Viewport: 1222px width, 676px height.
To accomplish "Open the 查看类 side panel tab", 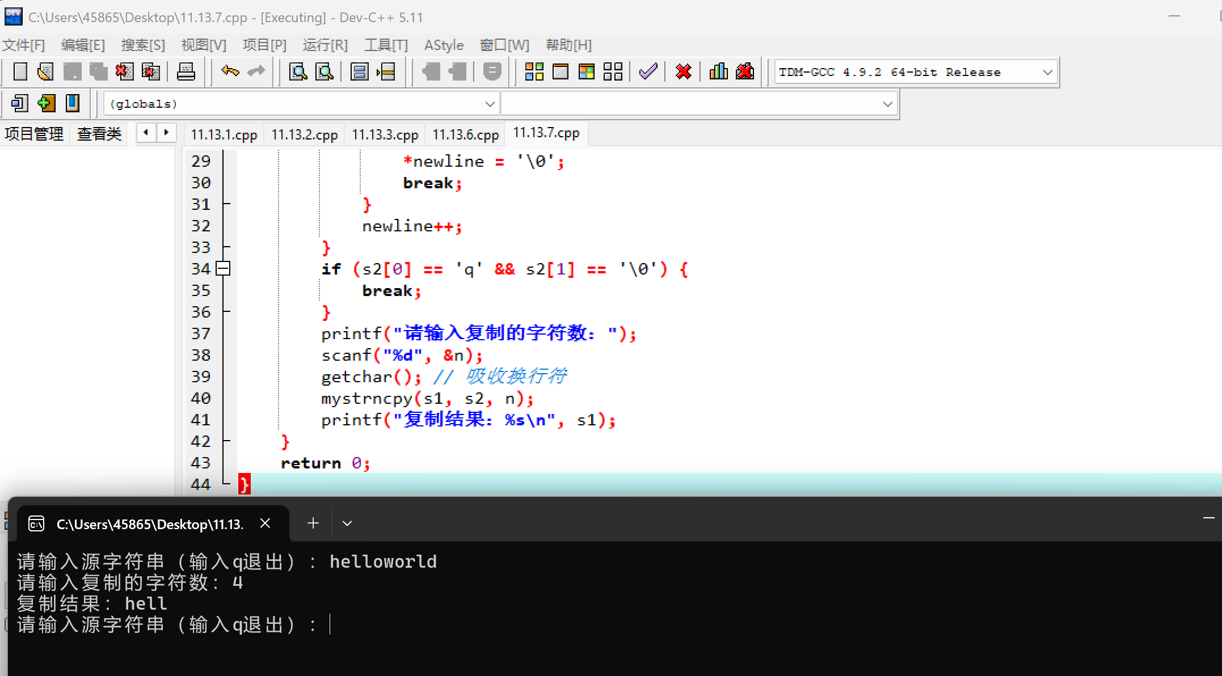I will click(99, 134).
